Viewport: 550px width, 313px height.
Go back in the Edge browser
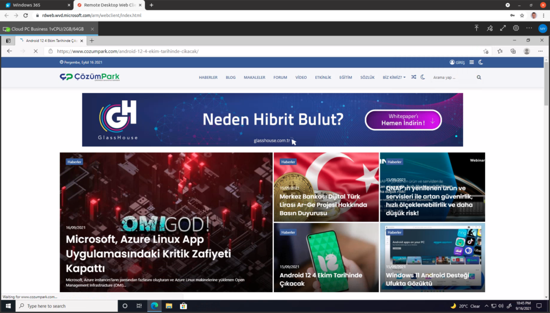[x=10, y=51]
